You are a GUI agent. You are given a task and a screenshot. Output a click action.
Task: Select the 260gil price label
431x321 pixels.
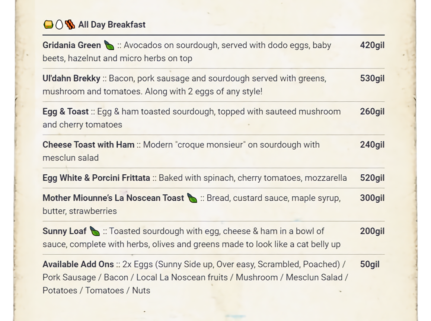coord(372,112)
